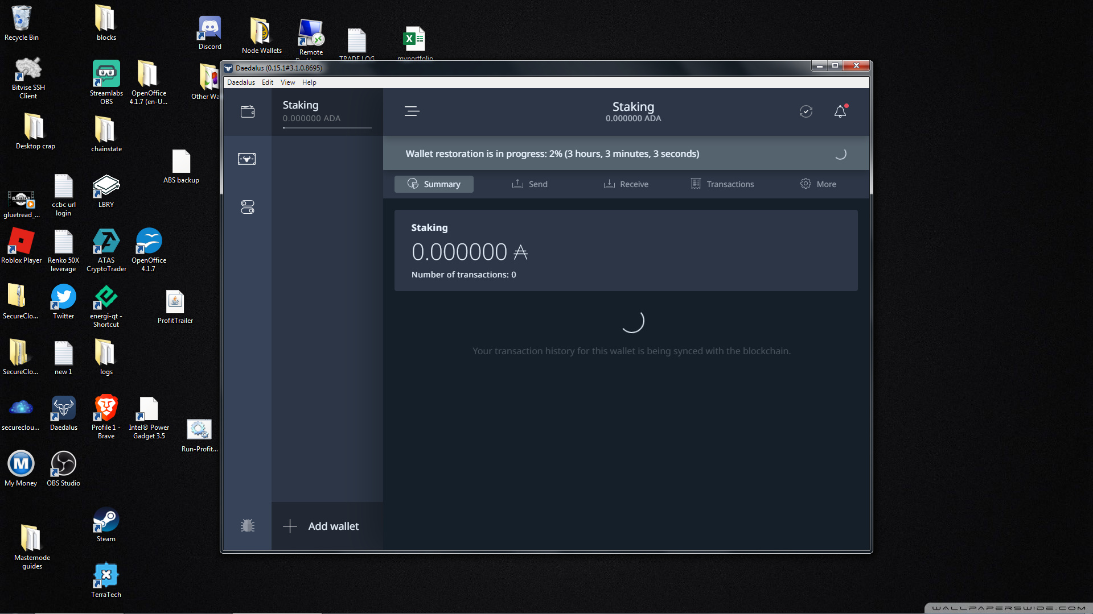Open the wallets sidebar icon
Screen dimensions: 1093x614
coord(247,112)
